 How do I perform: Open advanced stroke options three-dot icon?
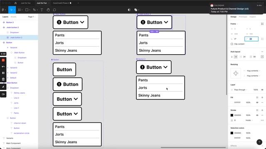(262, 120)
